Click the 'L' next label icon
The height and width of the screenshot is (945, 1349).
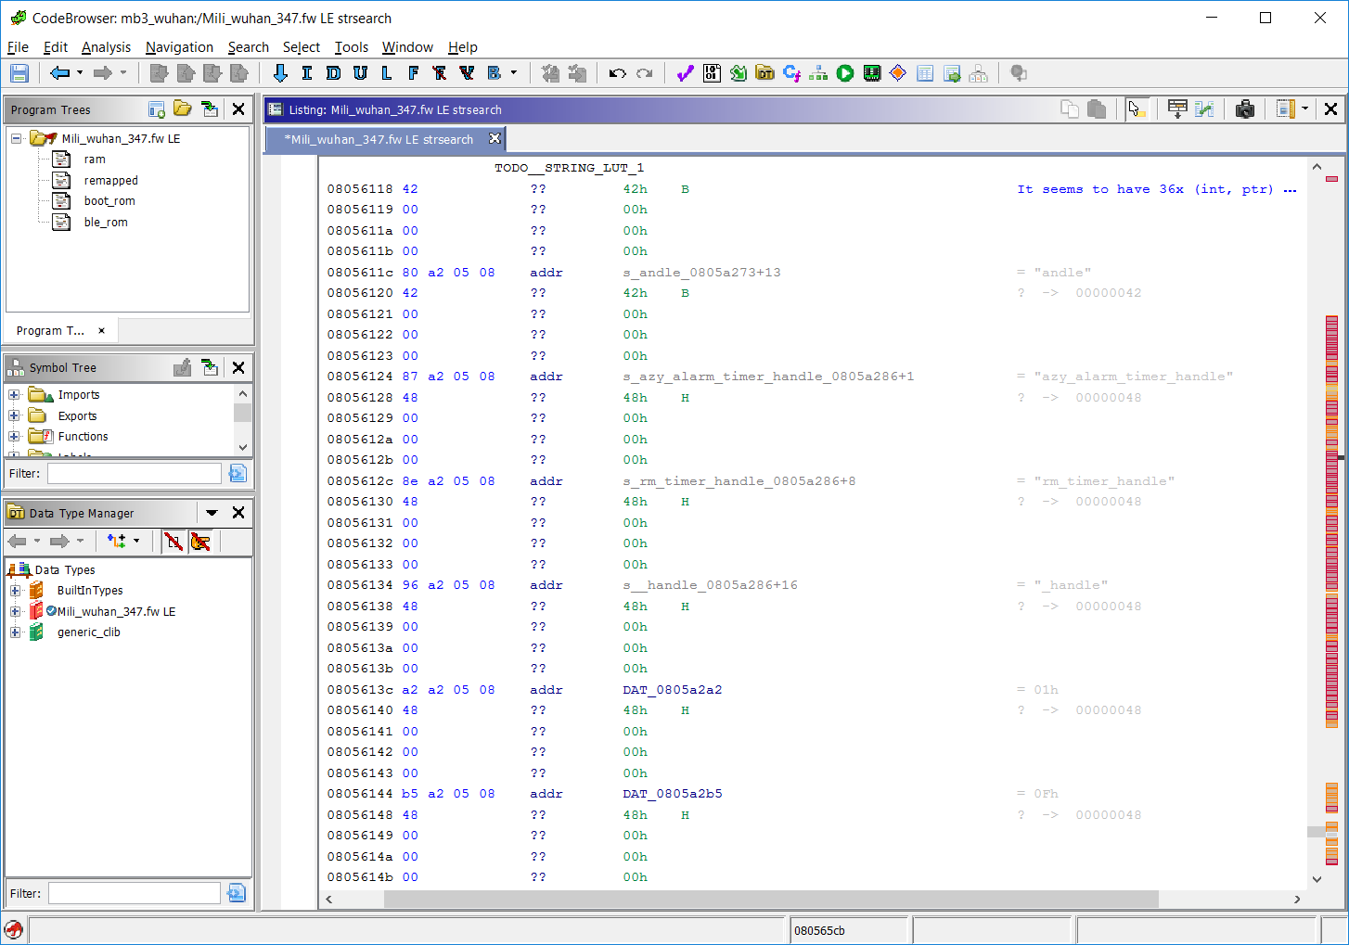(387, 73)
